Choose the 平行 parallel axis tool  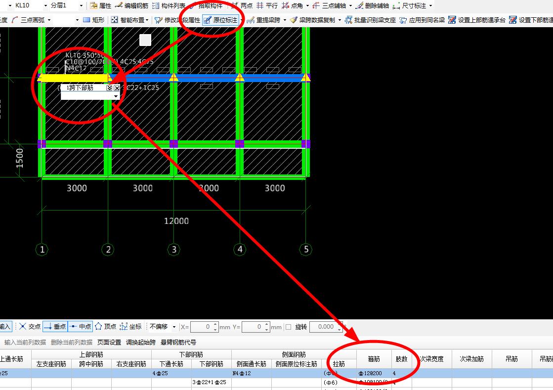(267, 5)
